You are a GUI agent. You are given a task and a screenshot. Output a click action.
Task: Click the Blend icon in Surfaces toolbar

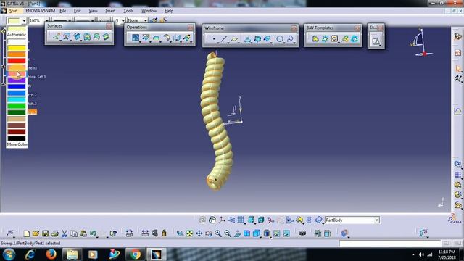tap(106, 37)
